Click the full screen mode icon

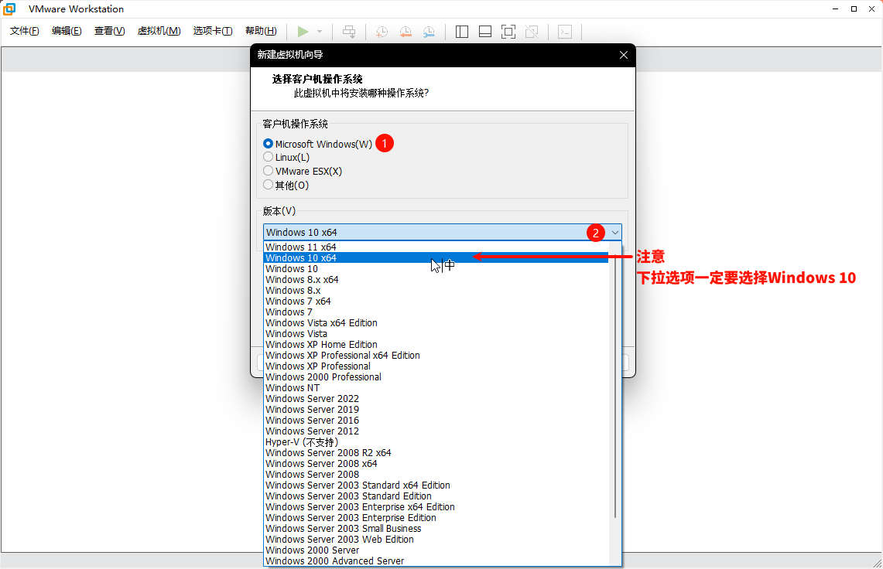click(x=508, y=32)
